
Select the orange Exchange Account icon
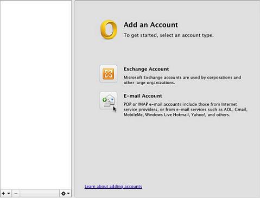(108, 74)
